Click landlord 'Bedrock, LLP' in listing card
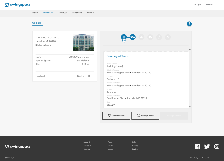Viewport: 224px width, 161px height. [84, 76]
